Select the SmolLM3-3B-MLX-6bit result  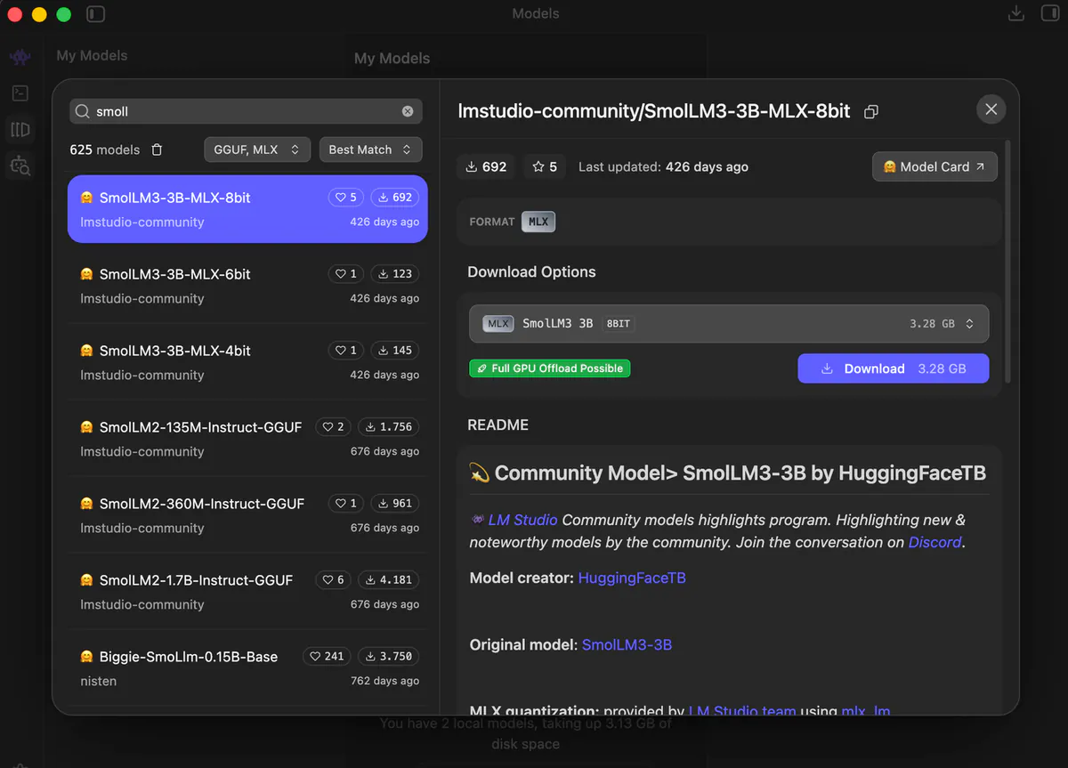247,286
